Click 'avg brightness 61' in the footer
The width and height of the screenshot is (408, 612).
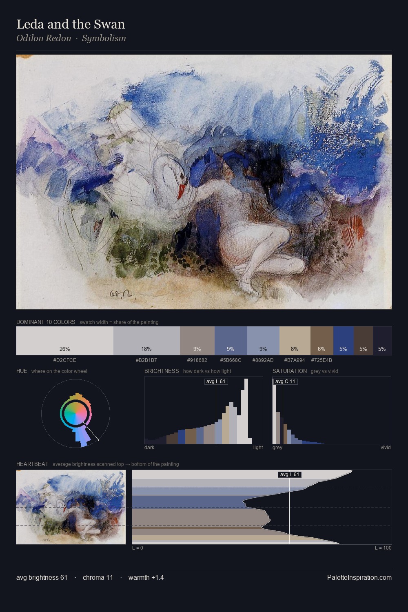pyautogui.click(x=42, y=577)
